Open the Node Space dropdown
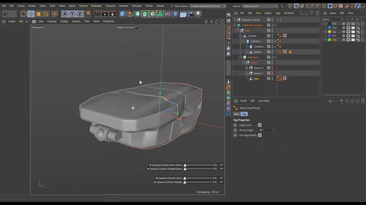Viewport: 366px width, 205px height. point(208,6)
